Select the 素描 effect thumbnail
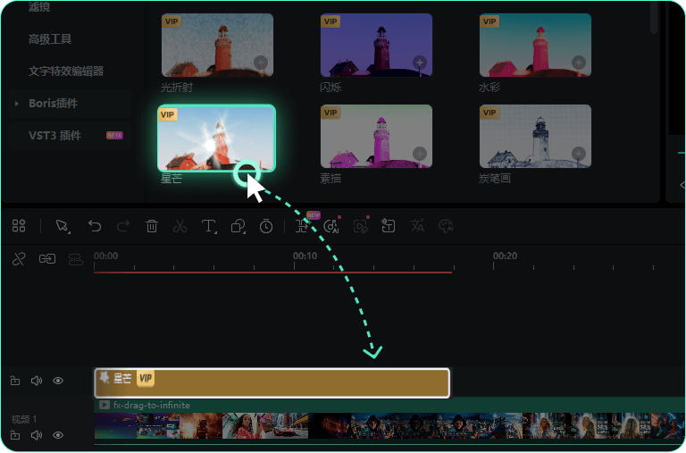The image size is (686, 453). click(376, 136)
